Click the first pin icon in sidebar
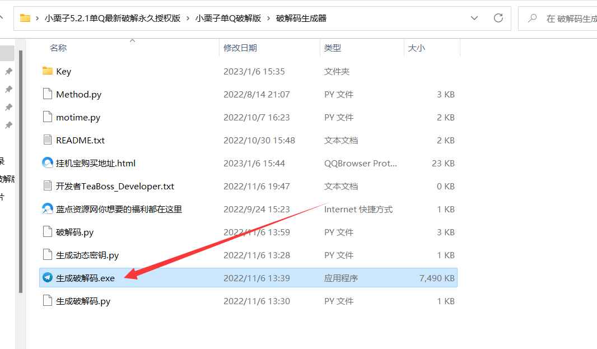The height and width of the screenshot is (349, 597). coord(8,71)
